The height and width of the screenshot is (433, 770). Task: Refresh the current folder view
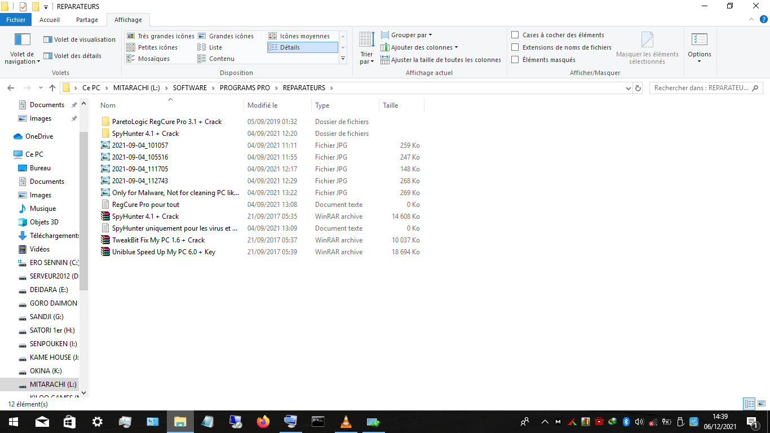638,88
